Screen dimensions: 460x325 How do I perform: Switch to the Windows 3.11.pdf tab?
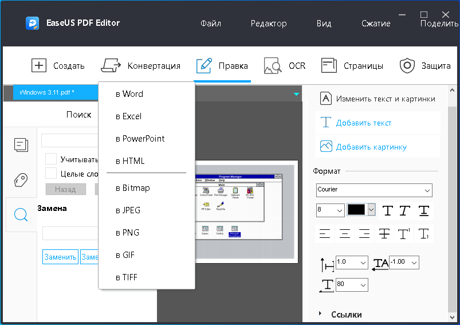[56, 92]
